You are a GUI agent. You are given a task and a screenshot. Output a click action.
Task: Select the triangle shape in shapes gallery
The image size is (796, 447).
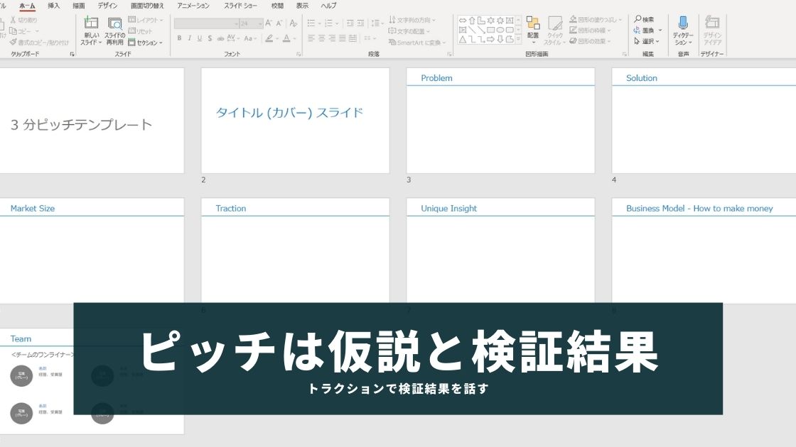463,39
